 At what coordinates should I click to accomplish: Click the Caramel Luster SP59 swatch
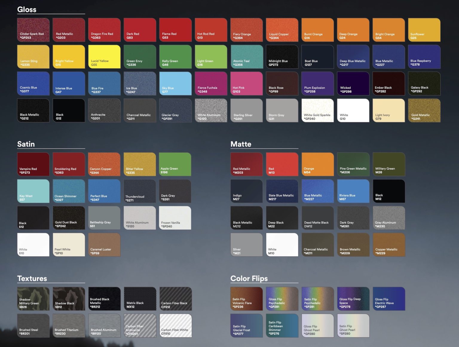[x=104, y=245]
